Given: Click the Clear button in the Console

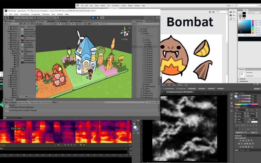Looking at the screenshot, I should (6, 102).
